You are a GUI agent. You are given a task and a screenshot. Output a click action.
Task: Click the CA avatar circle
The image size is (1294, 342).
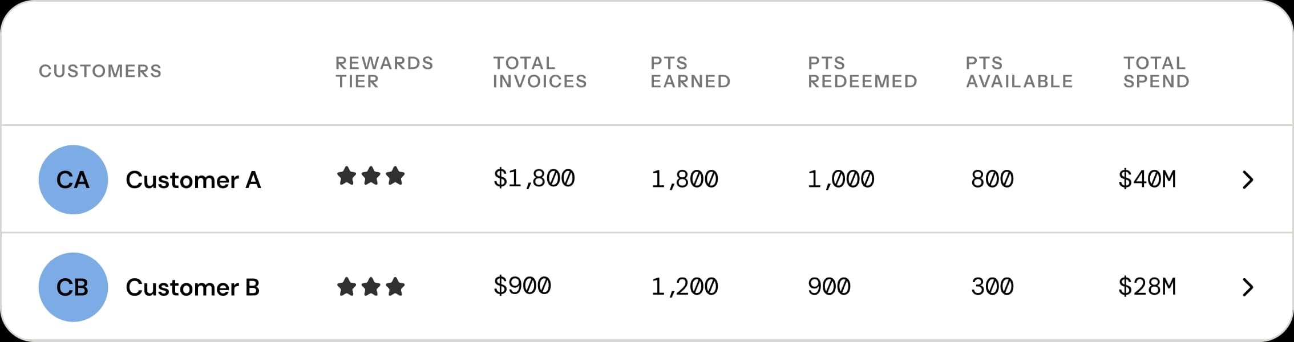73,180
